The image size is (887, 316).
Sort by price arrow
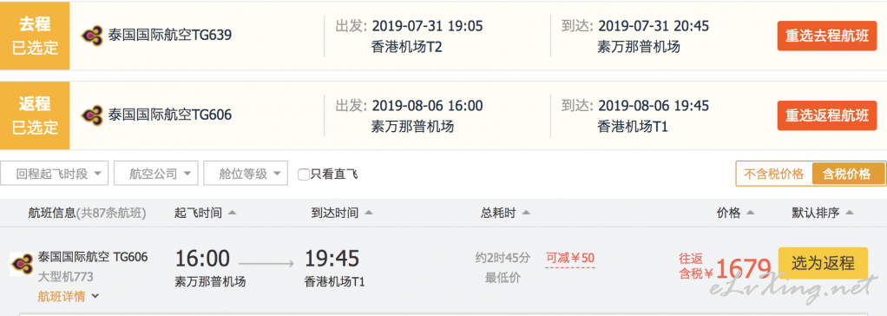point(751,214)
